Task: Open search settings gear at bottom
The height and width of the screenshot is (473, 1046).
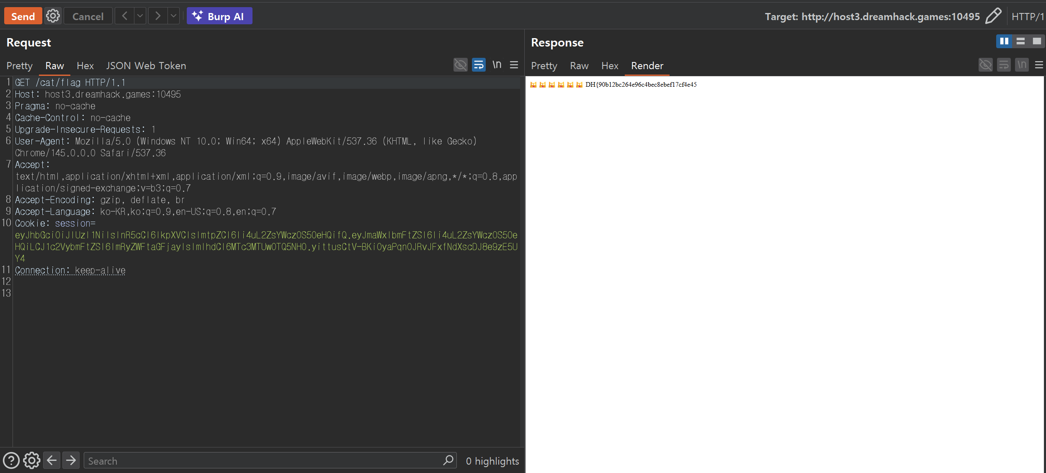Action: [x=32, y=461]
